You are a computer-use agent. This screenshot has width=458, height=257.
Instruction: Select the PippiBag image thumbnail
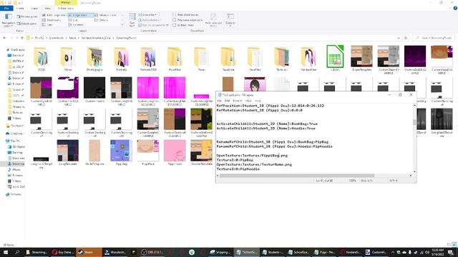(121, 153)
